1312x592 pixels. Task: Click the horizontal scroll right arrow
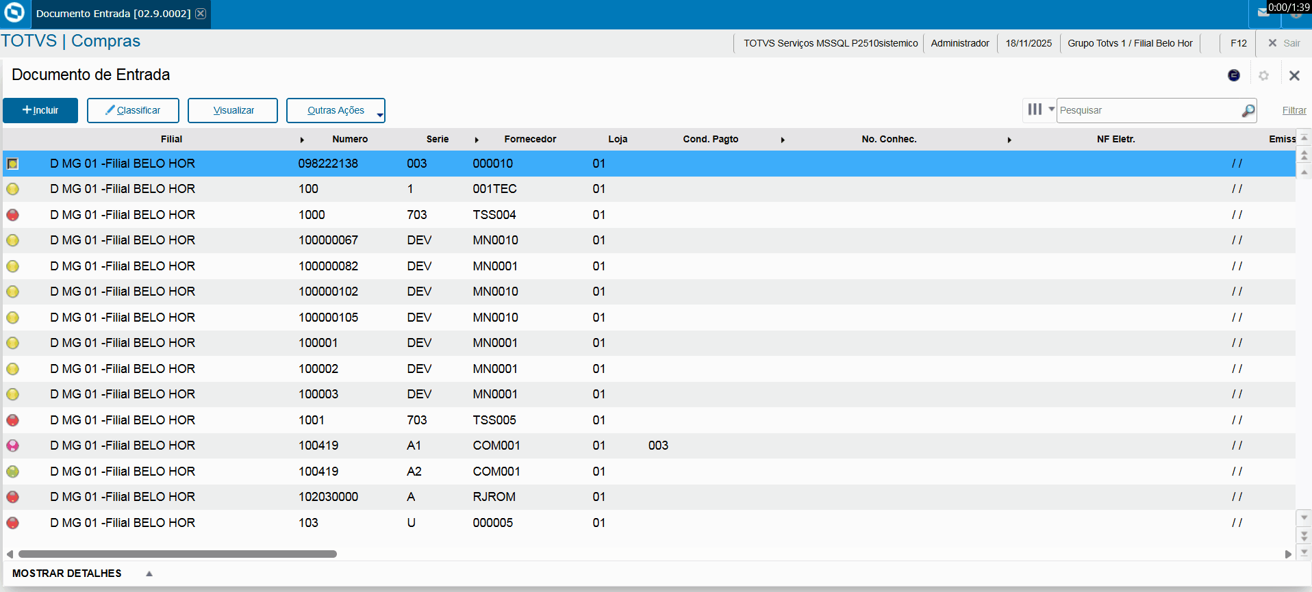tap(1288, 554)
